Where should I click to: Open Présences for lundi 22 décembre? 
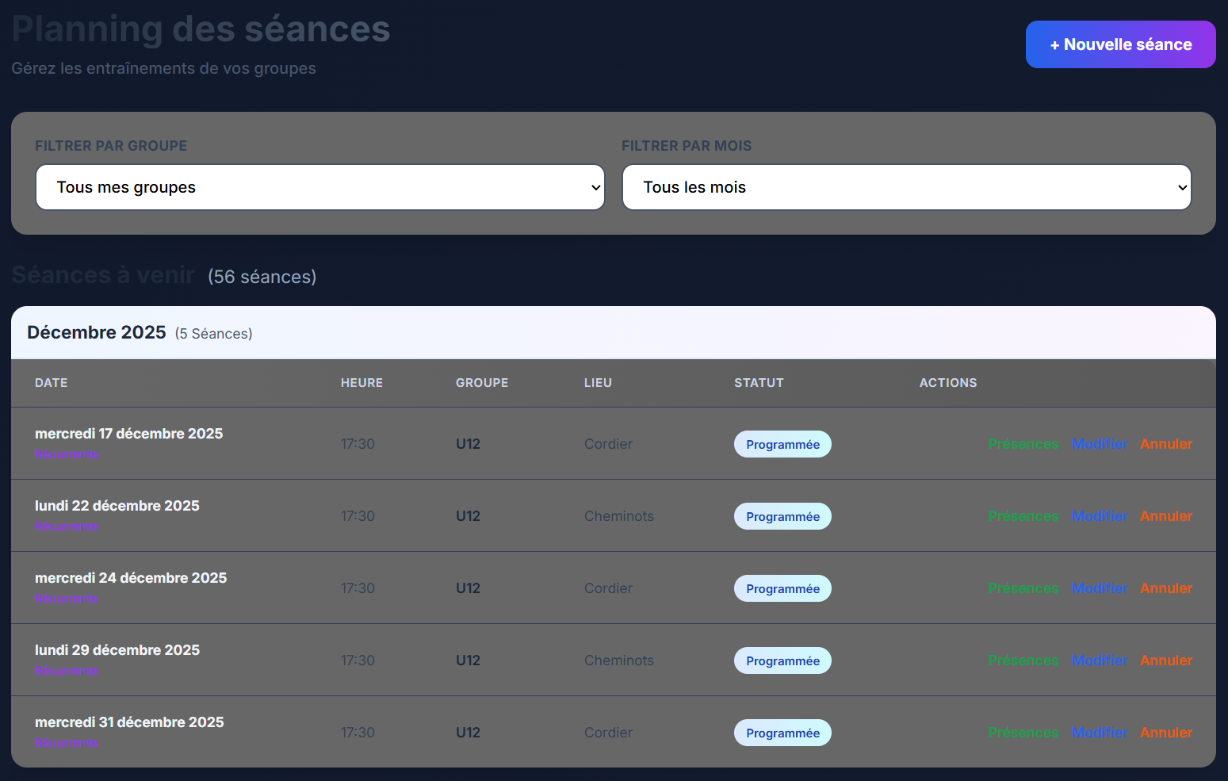(1023, 516)
